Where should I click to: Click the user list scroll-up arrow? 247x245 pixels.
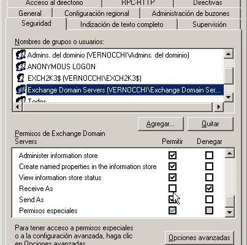229,55
